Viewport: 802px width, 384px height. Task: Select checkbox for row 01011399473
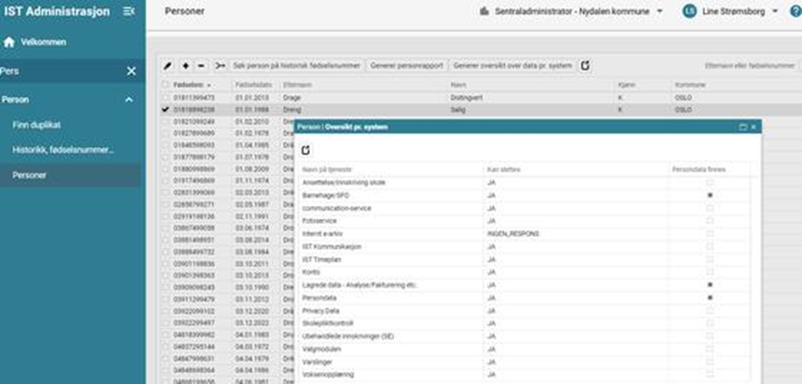tap(165, 97)
